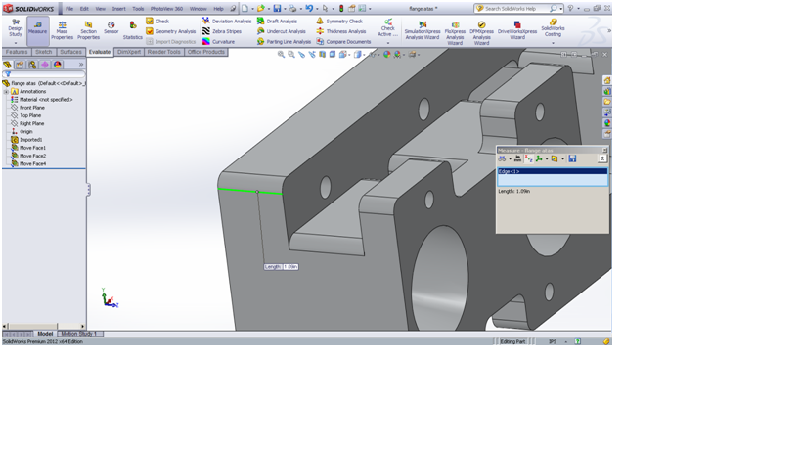This screenshot has height=450, width=801.
Task: Expand the Design Study dropdown arrow
Action: point(16,43)
